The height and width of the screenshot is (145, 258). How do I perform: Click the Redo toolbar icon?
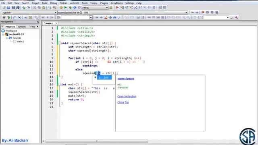(x=29, y=8)
